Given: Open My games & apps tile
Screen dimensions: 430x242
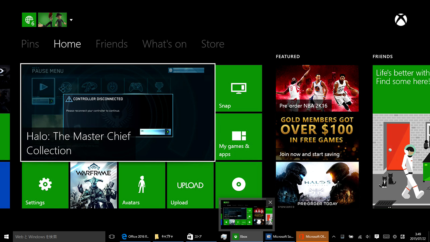Looking at the screenshot, I should click(x=239, y=137).
